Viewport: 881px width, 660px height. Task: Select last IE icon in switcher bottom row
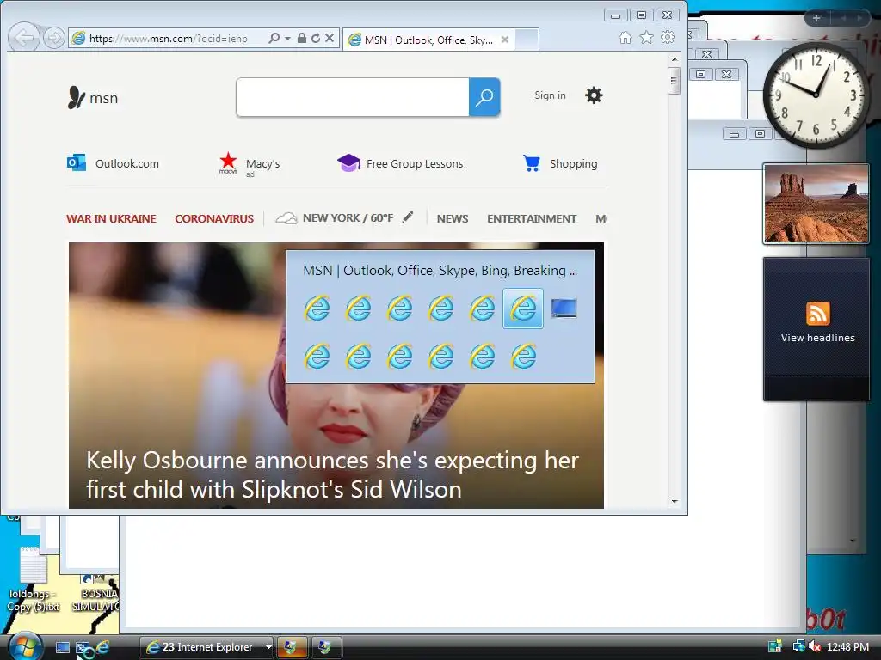pos(523,357)
